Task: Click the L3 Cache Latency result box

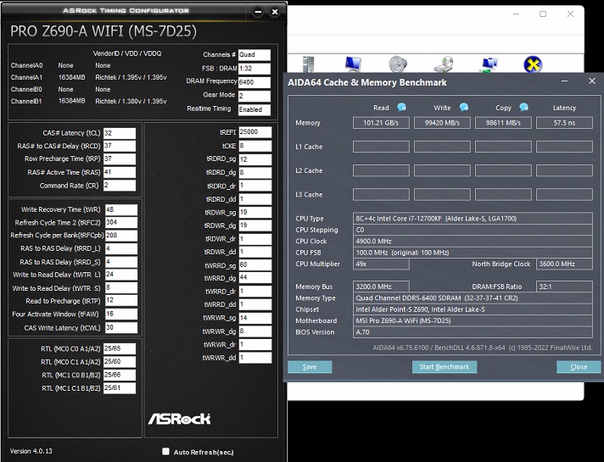Action: [564, 194]
